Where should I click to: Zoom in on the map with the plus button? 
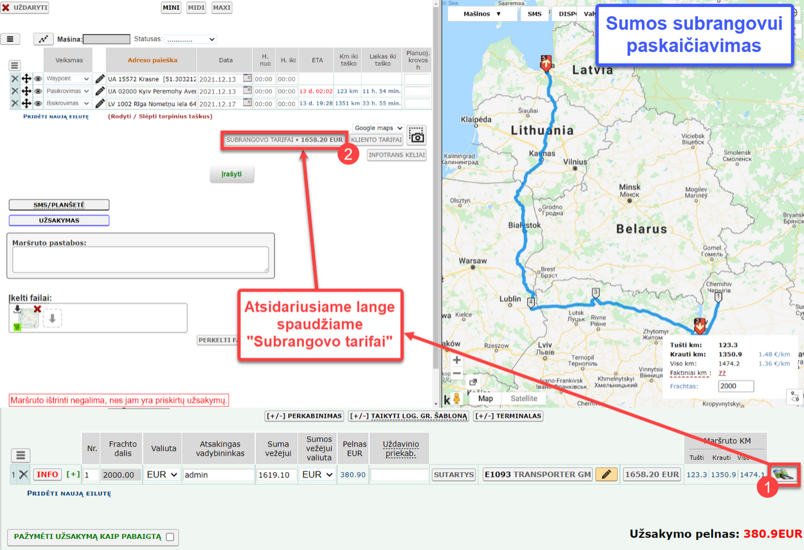pyautogui.click(x=457, y=360)
